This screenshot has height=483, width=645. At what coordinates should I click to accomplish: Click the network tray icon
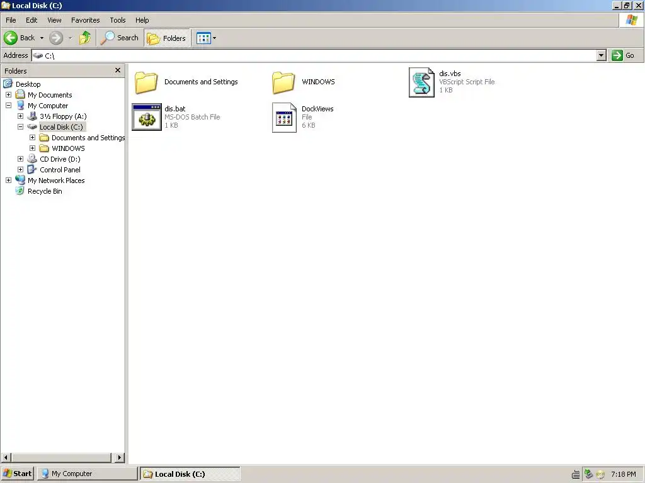pyautogui.click(x=588, y=474)
